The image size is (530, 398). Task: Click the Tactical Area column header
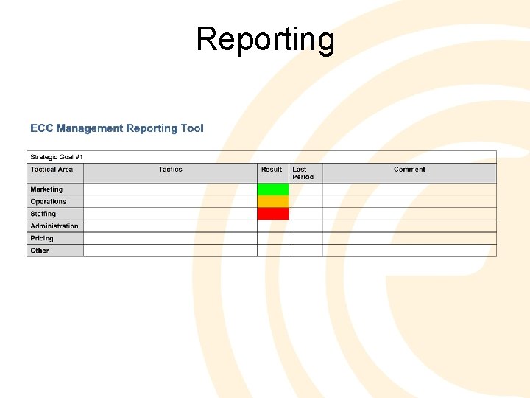click(x=55, y=173)
